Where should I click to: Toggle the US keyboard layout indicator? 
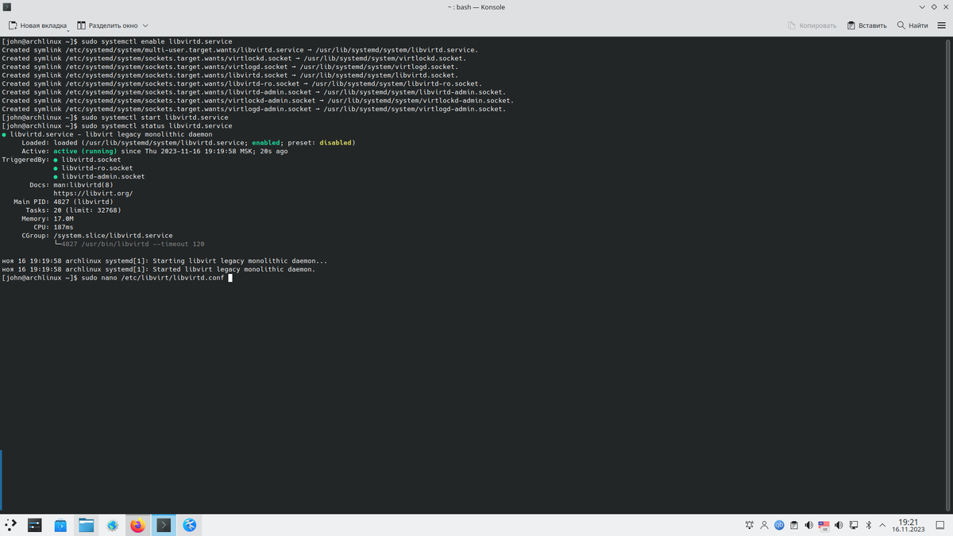(824, 525)
